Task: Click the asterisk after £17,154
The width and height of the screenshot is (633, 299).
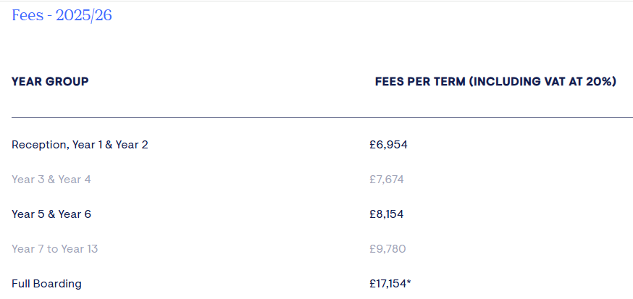Action: (x=408, y=282)
